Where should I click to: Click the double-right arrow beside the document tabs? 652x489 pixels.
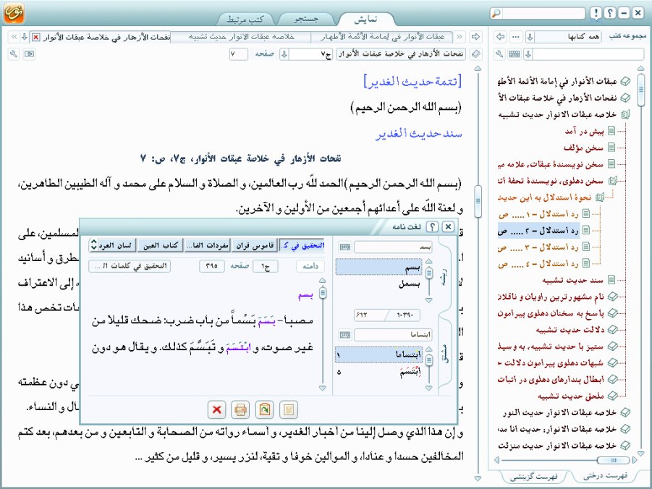pyautogui.click(x=460, y=37)
